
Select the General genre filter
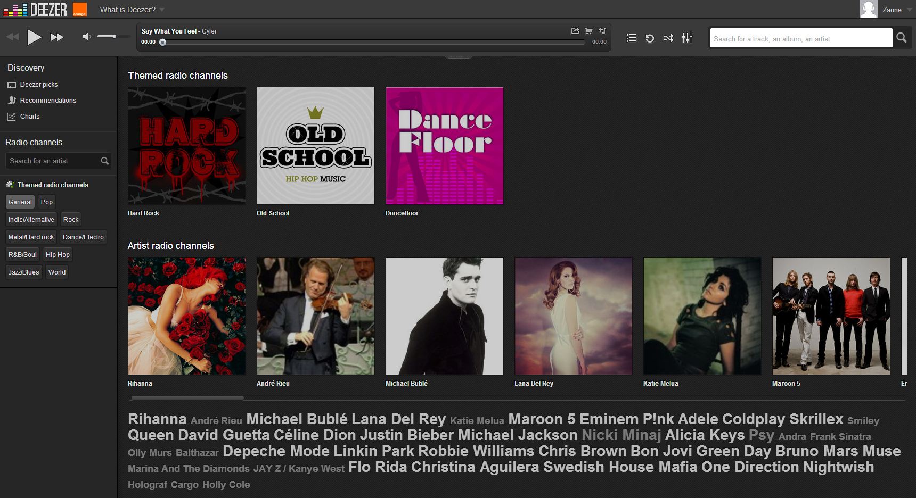coord(20,202)
